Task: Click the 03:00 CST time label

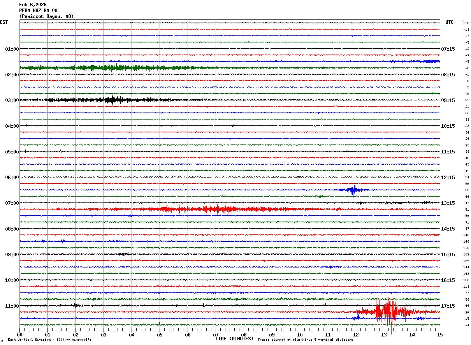Action: [x=12, y=100]
